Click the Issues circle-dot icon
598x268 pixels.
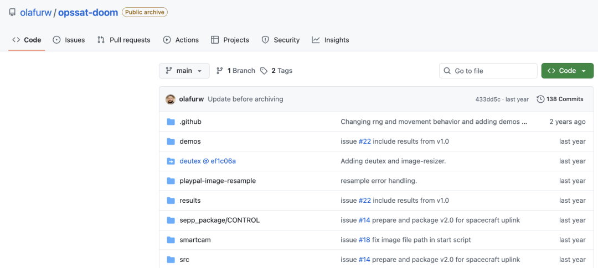tap(57, 40)
